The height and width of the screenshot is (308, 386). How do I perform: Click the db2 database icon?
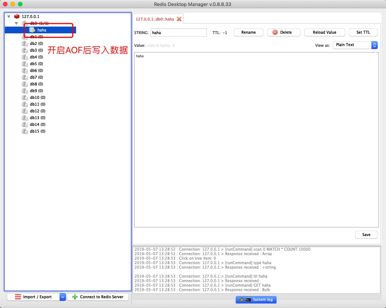click(25, 43)
